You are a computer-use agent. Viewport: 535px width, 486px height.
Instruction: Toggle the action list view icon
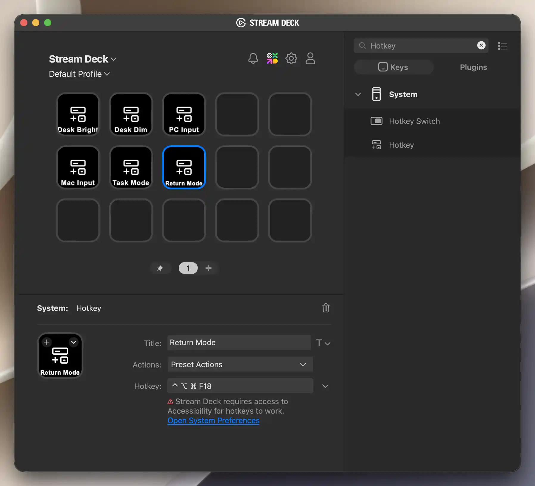(502, 46)
